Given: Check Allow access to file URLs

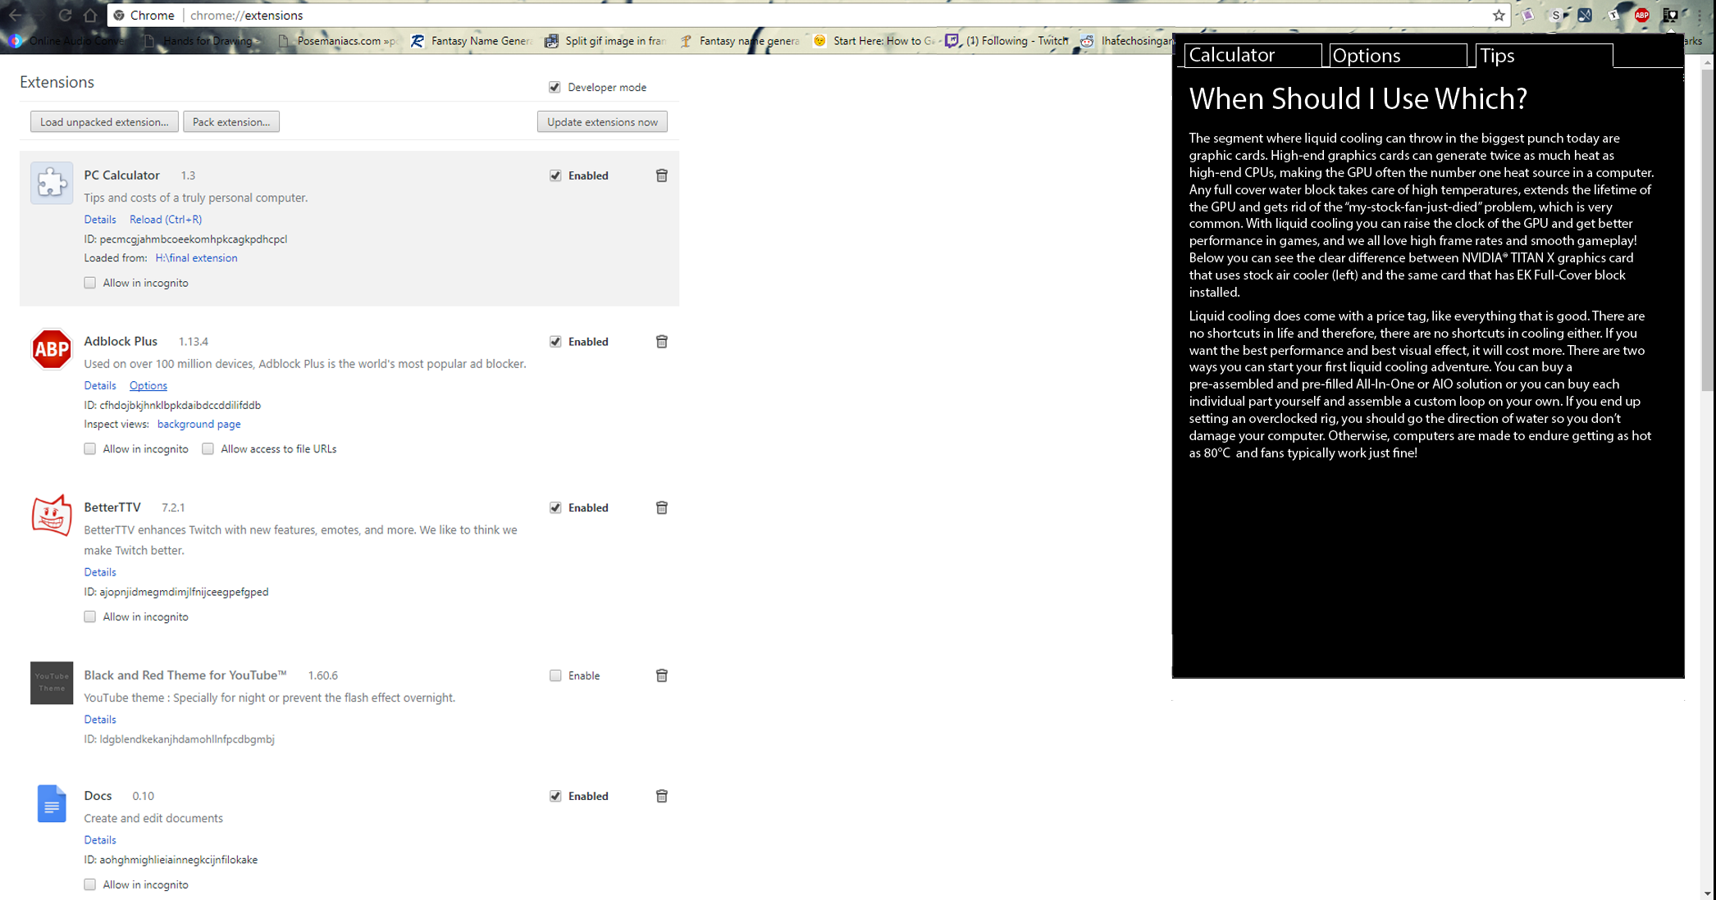Looking at the screenshot, I should (x=208, y=449).
